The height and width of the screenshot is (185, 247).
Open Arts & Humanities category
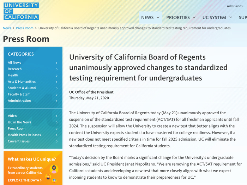pyautogui.click(x=22, y=82)
